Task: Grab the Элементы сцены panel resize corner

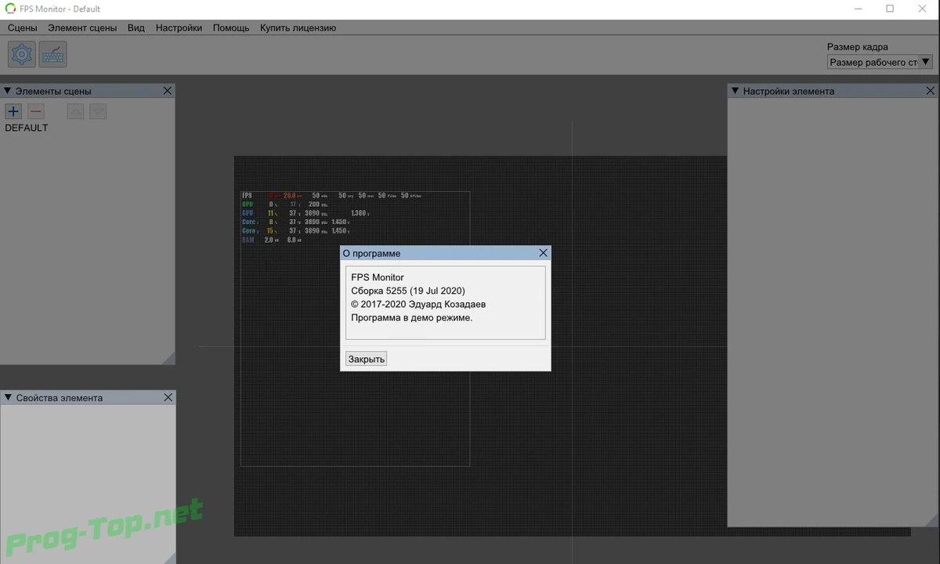Action: 168,358
